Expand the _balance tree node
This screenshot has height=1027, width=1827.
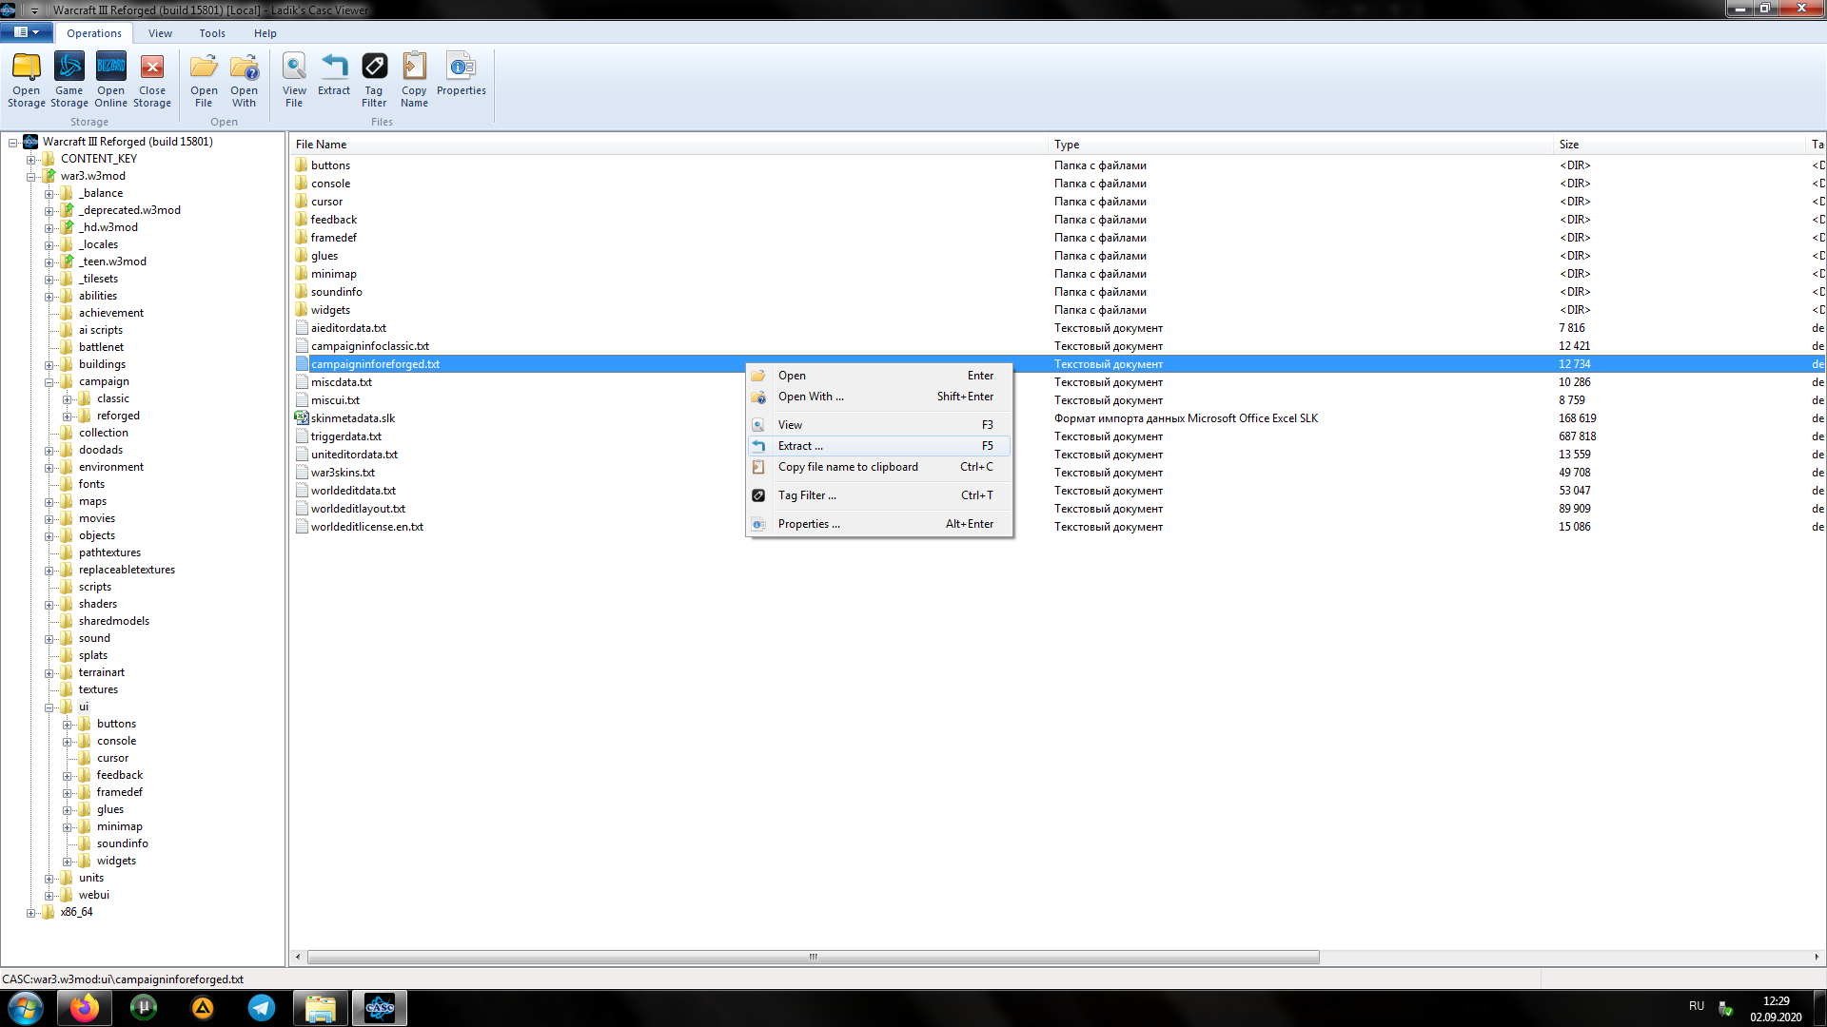(x=49, y=194)
